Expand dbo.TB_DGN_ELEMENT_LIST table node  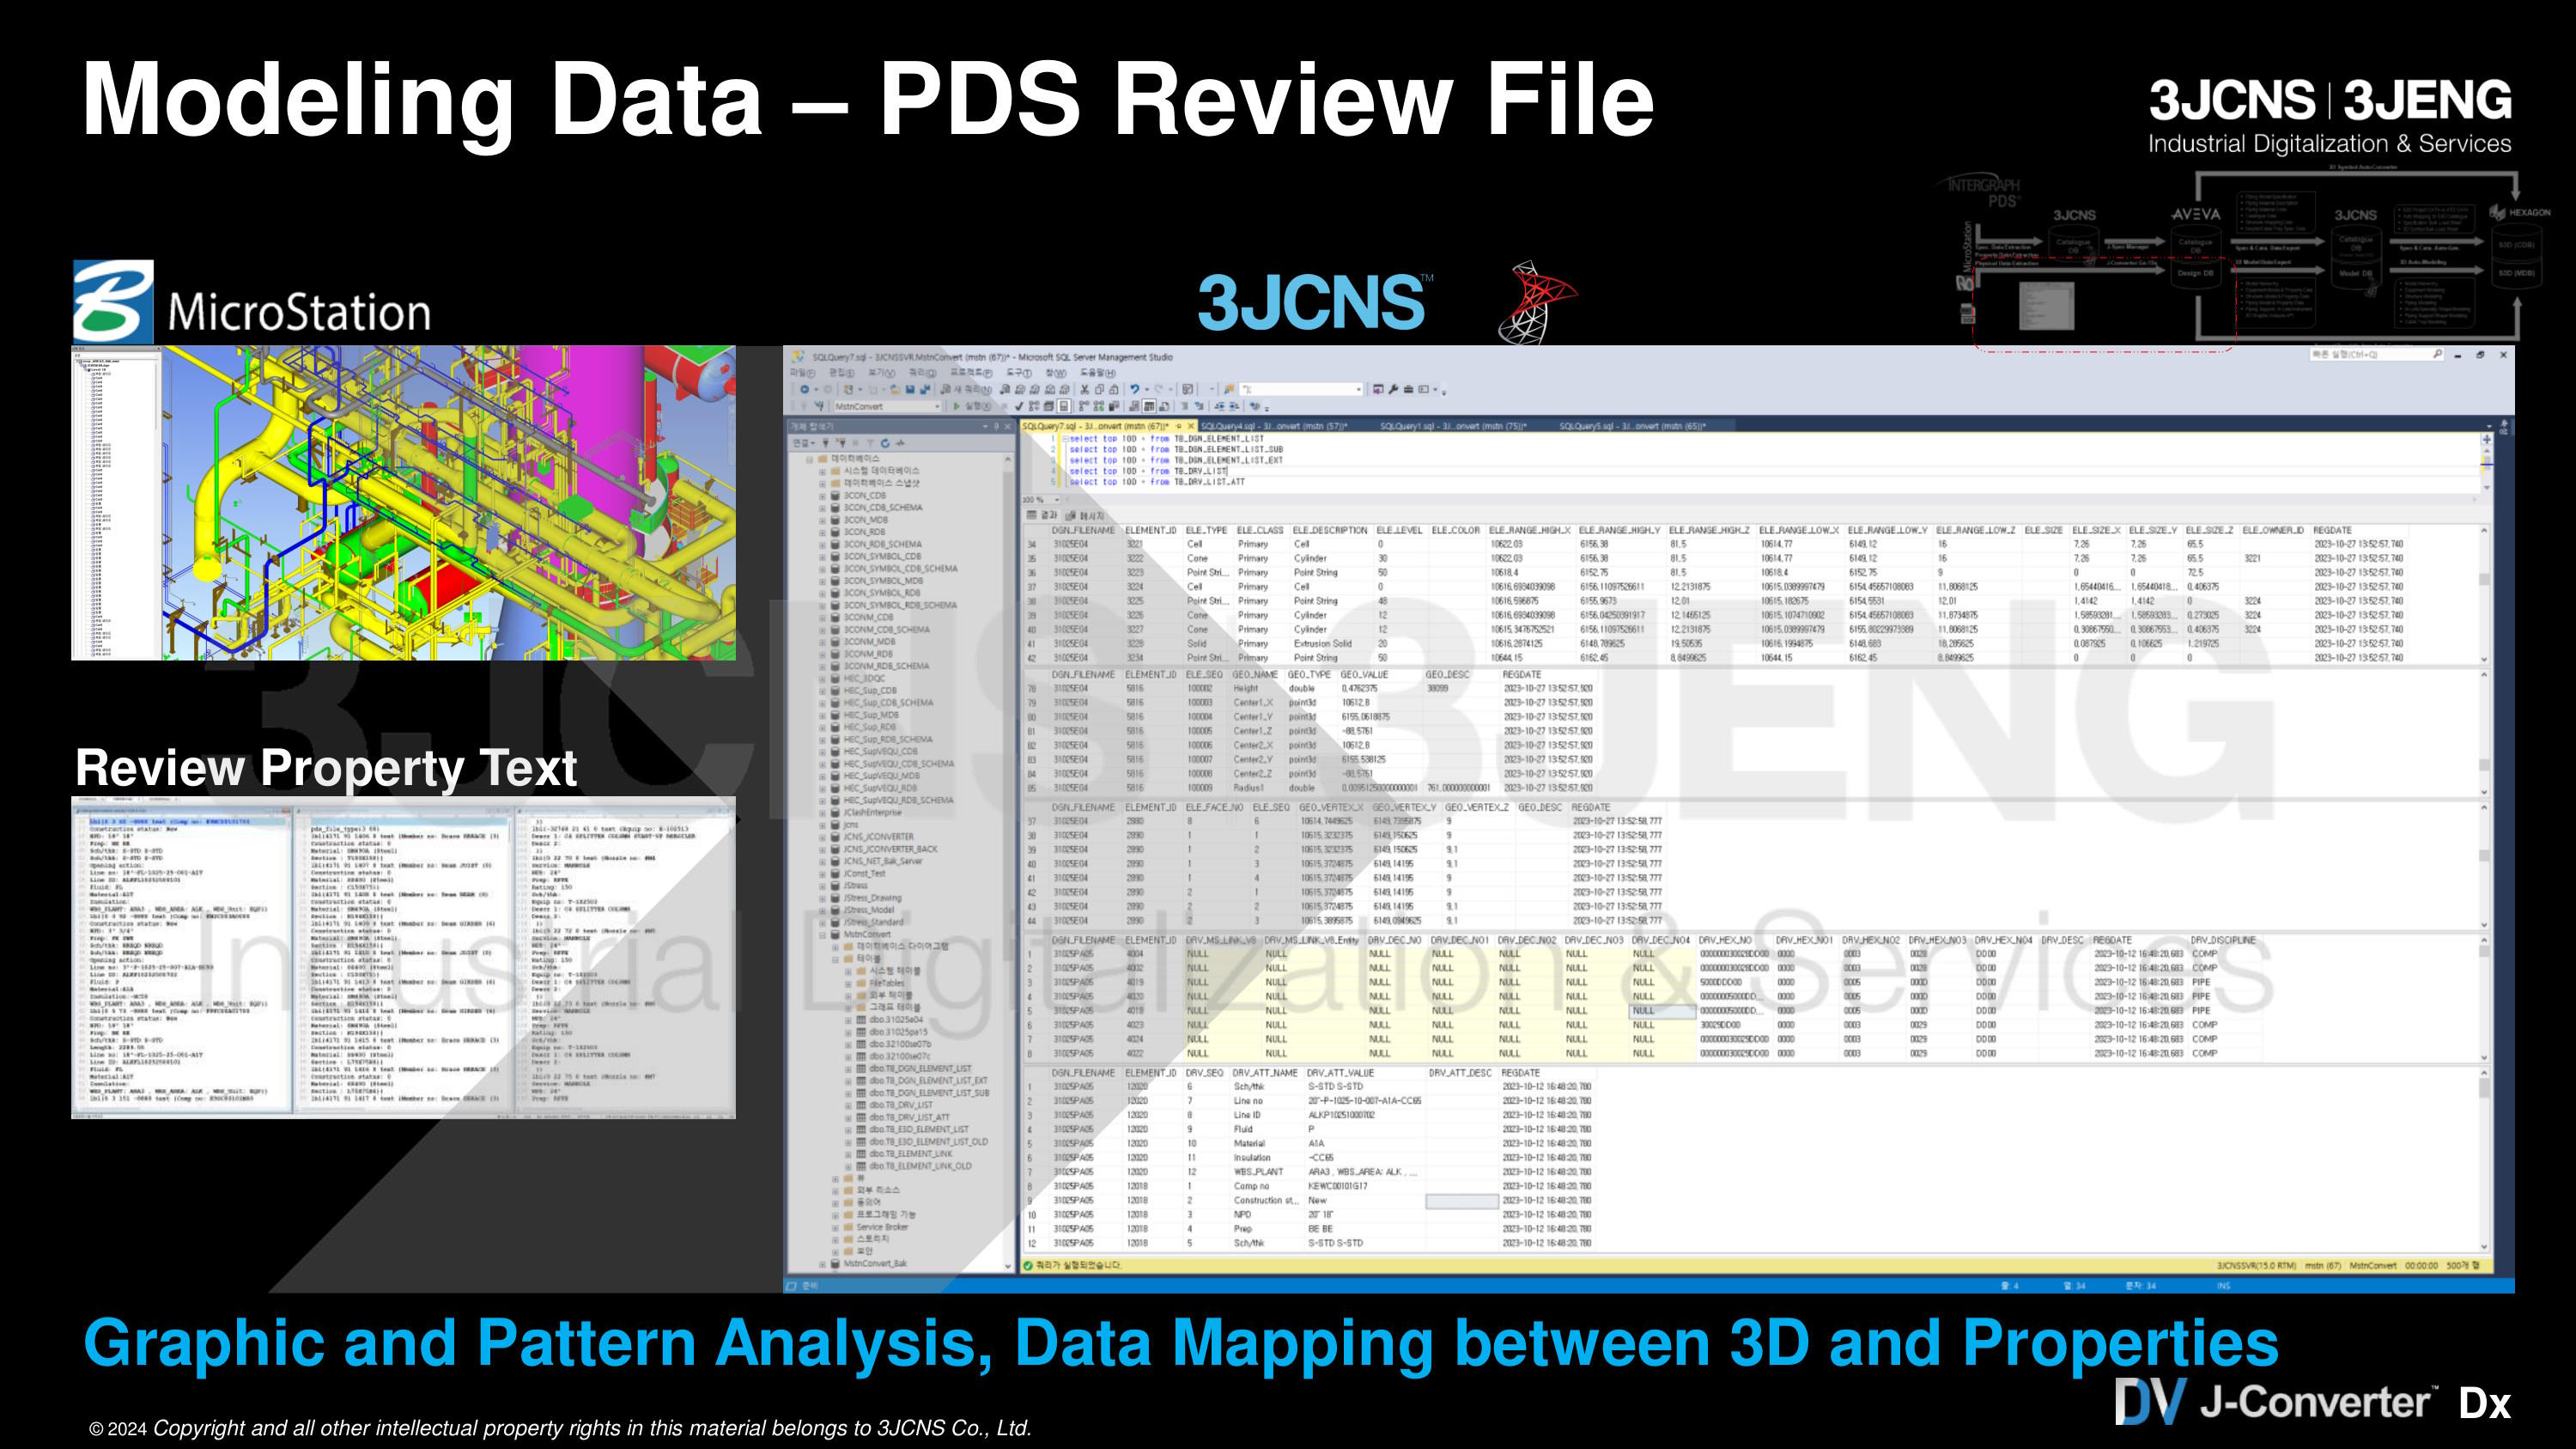click(x=848, y=1069)
